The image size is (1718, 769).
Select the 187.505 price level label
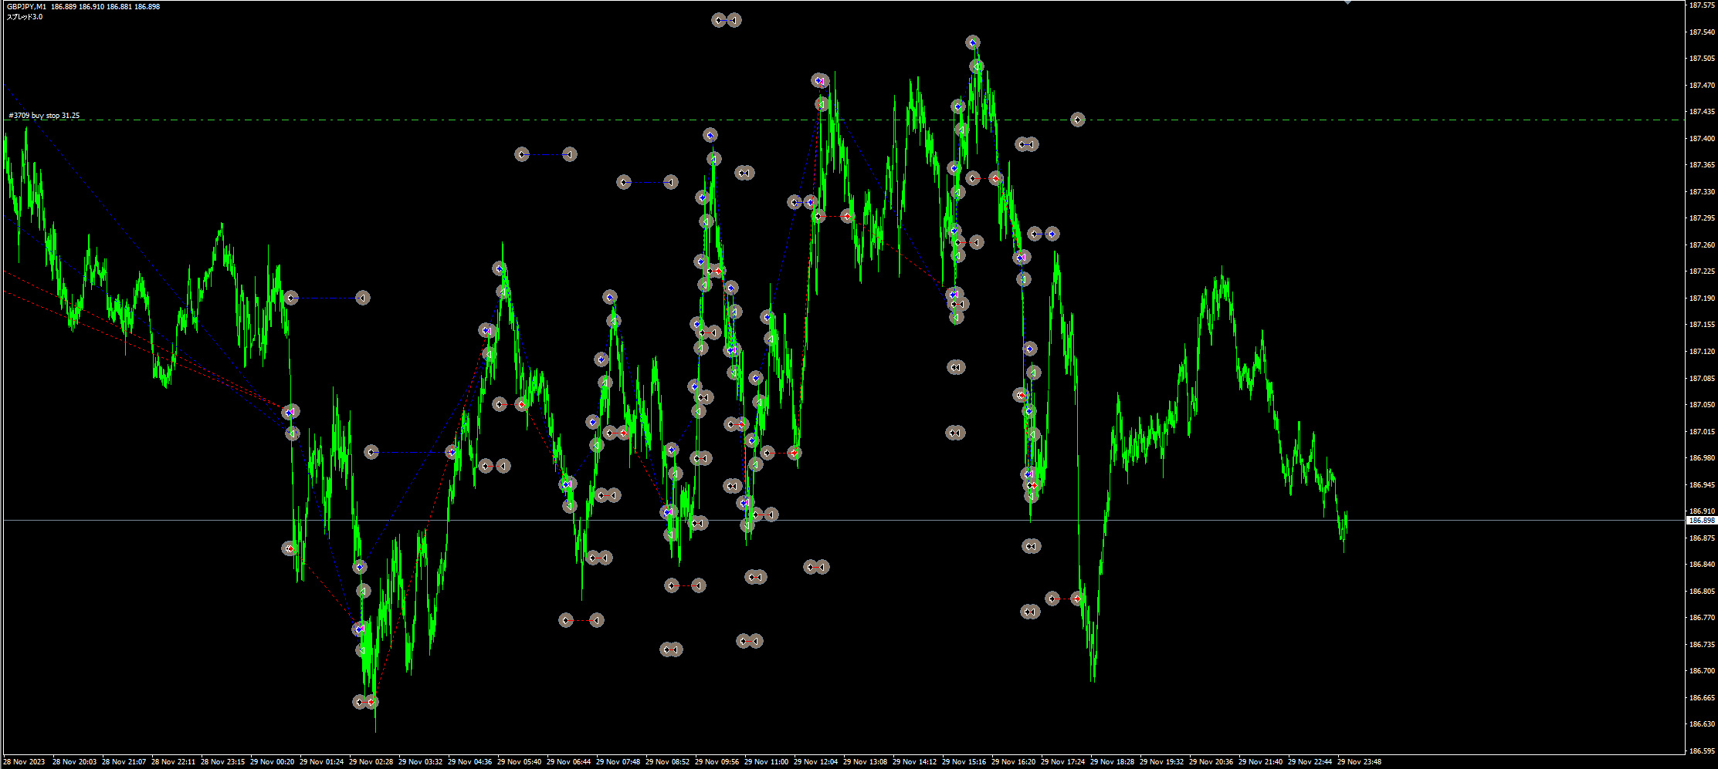(1701, 59)
